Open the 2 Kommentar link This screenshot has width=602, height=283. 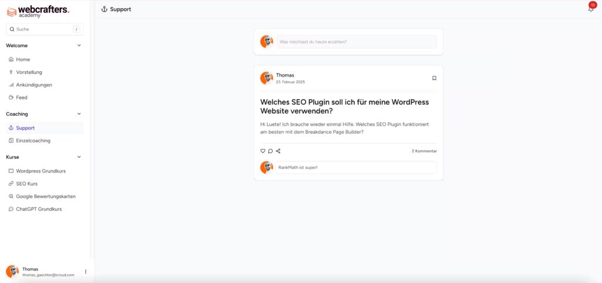pos(424,151)
